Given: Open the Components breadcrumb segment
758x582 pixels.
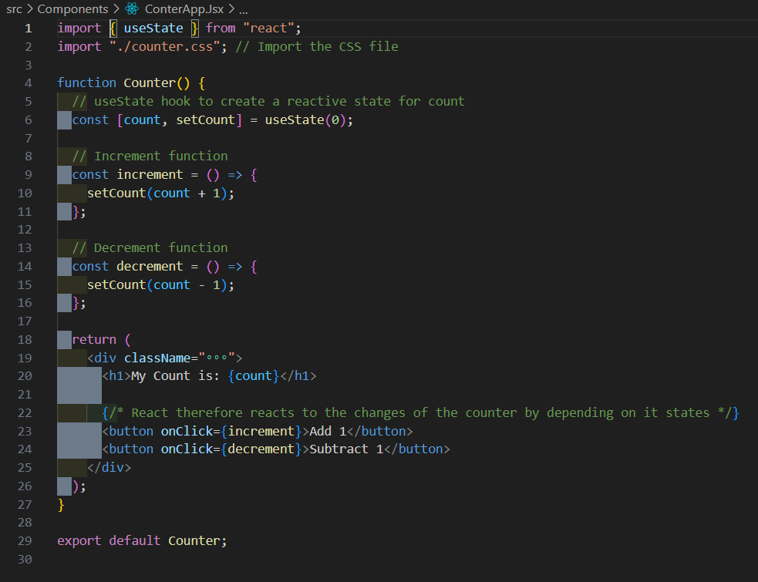Looking at the screenshot, I should [x=72, y=8].
